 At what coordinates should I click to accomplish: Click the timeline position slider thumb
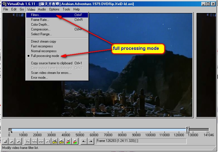tap(188, 129)
